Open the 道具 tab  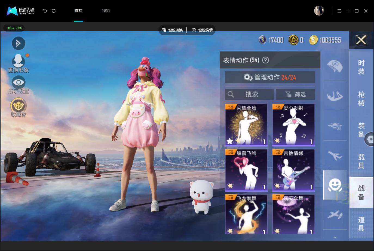coord(361,224)
